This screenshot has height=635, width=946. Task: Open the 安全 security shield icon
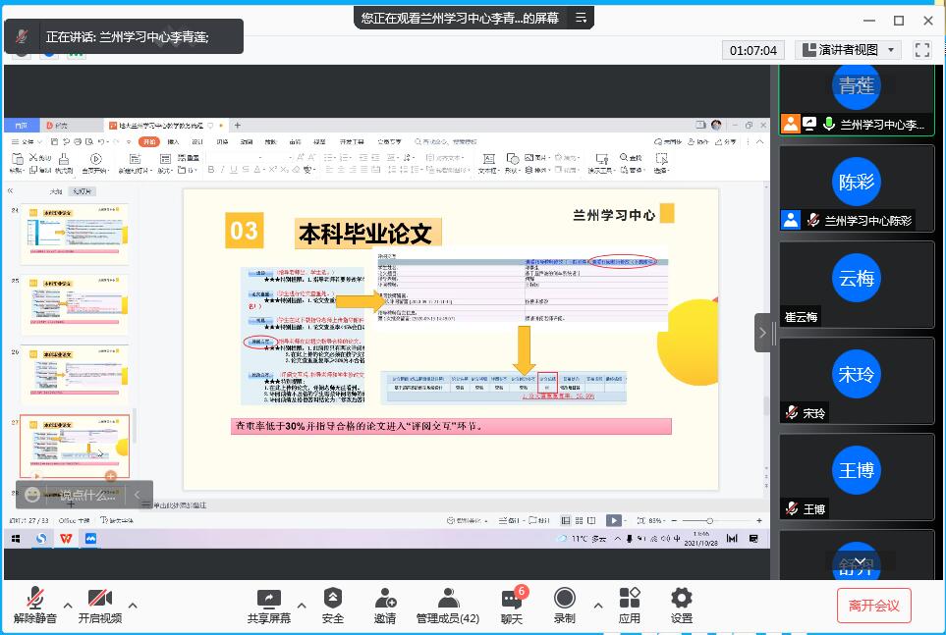[333, 605]
